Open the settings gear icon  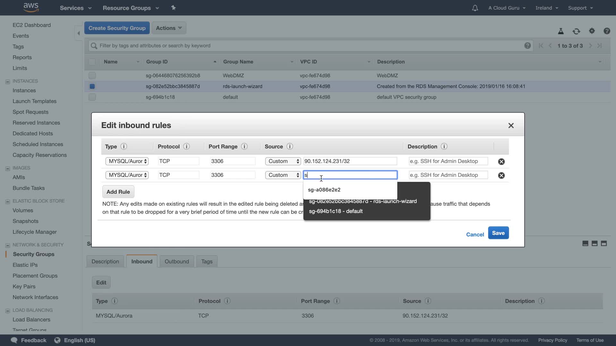click(592, 31)
